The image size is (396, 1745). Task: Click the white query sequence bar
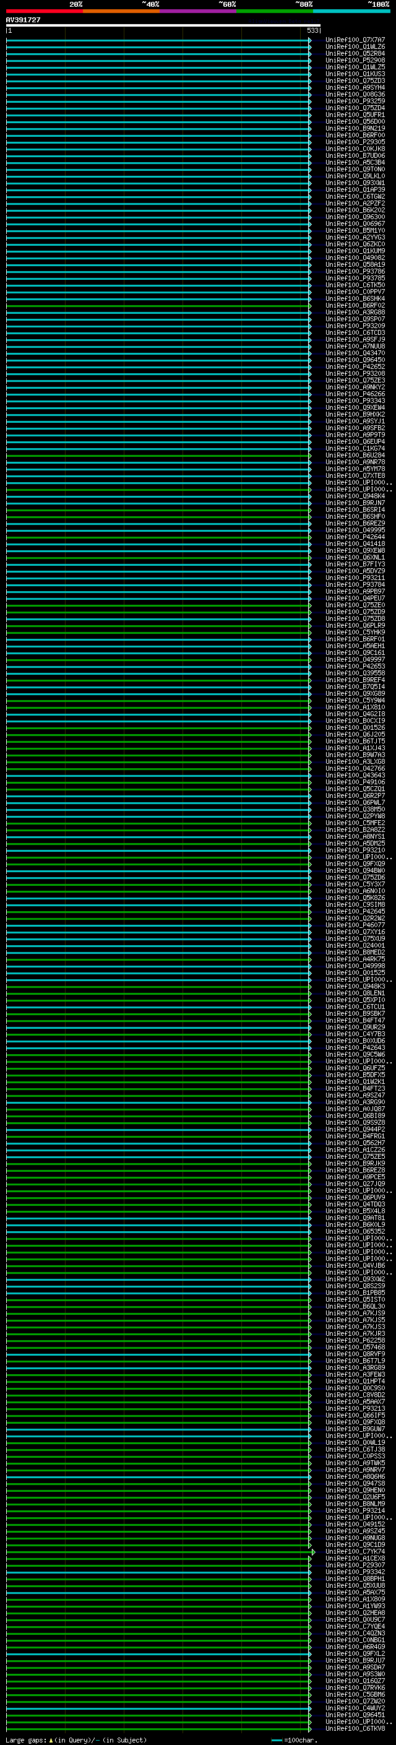pos(163,26)
